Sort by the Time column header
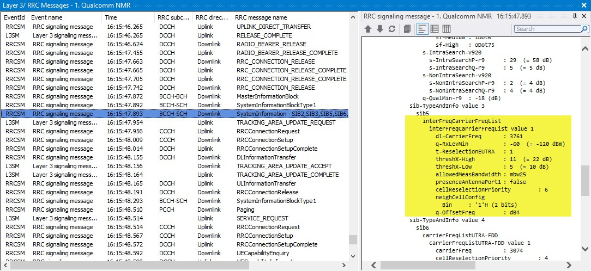Viewport: 591px width, 271px height. (129, 17)
